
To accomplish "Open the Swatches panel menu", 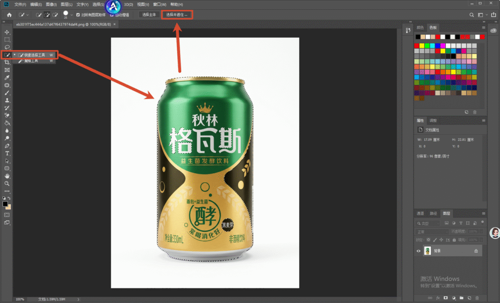I will [x=484, y=28].
